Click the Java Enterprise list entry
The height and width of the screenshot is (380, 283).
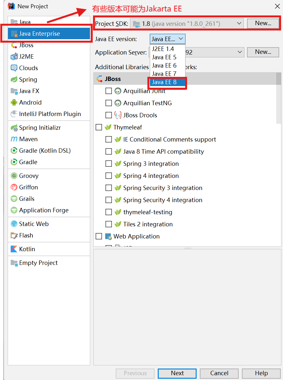tap(49, 33)
